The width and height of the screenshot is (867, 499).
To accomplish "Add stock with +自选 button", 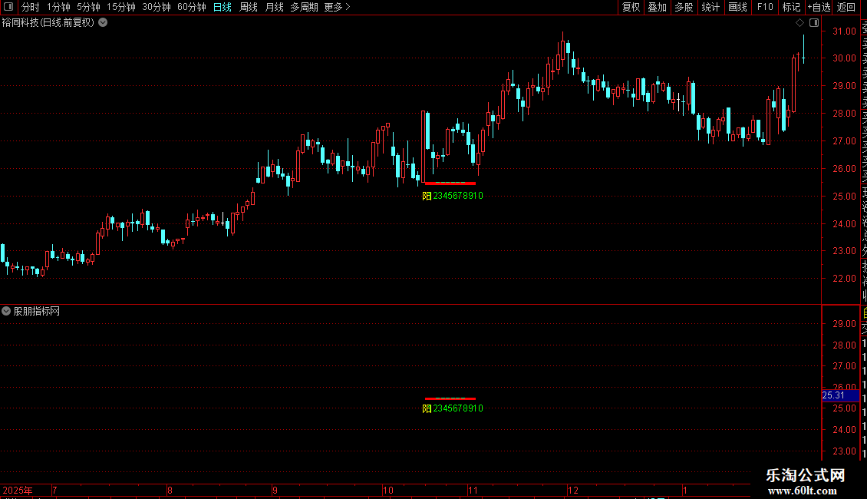I will 819,7.
